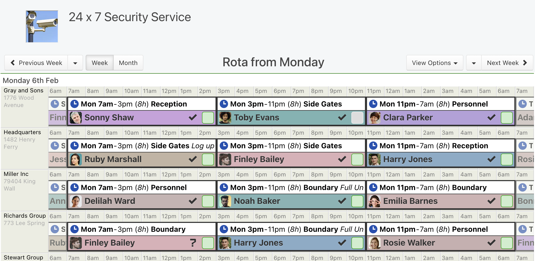The height and width of the screenshot is (261, 535).
Task: Expand dropdown arrow next to Previous Week
Action: [x=75, y=63]
